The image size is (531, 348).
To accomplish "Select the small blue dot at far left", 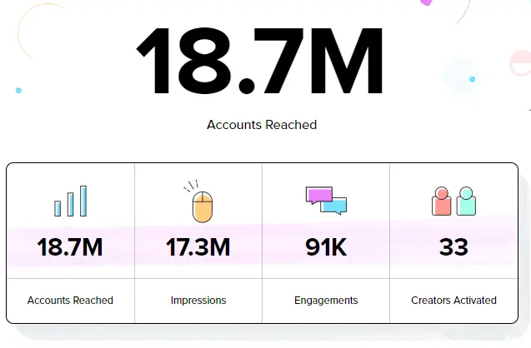I will (18, 90).
